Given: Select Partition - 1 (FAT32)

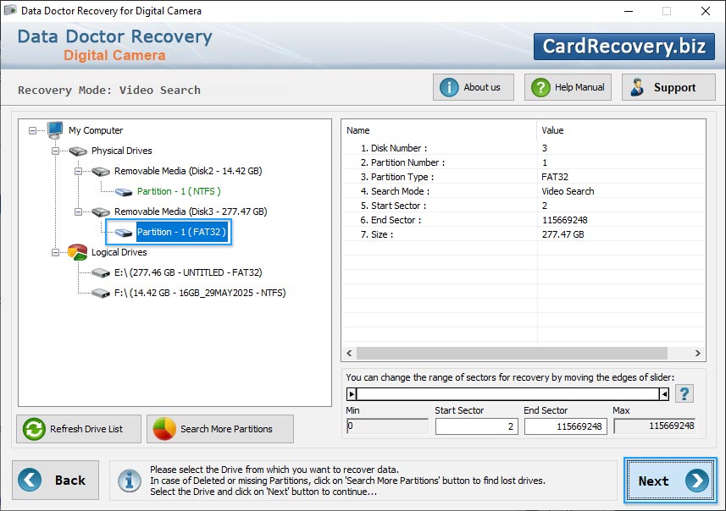Looking at the screenshot, I should [181, 232].
